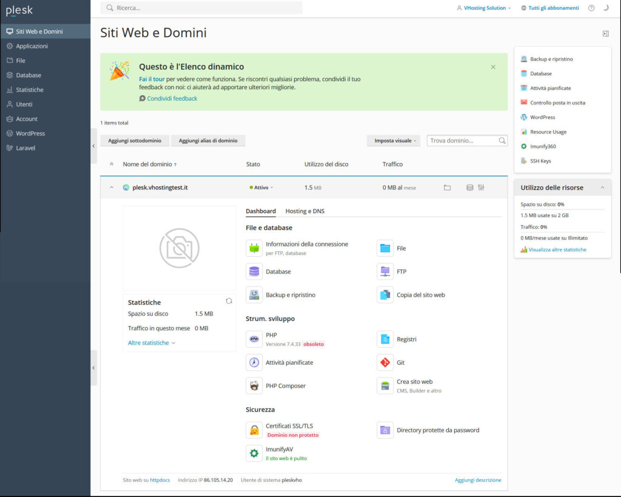Click the Trova dominio search field
The image size is (621, 497).
click(467, 141)
